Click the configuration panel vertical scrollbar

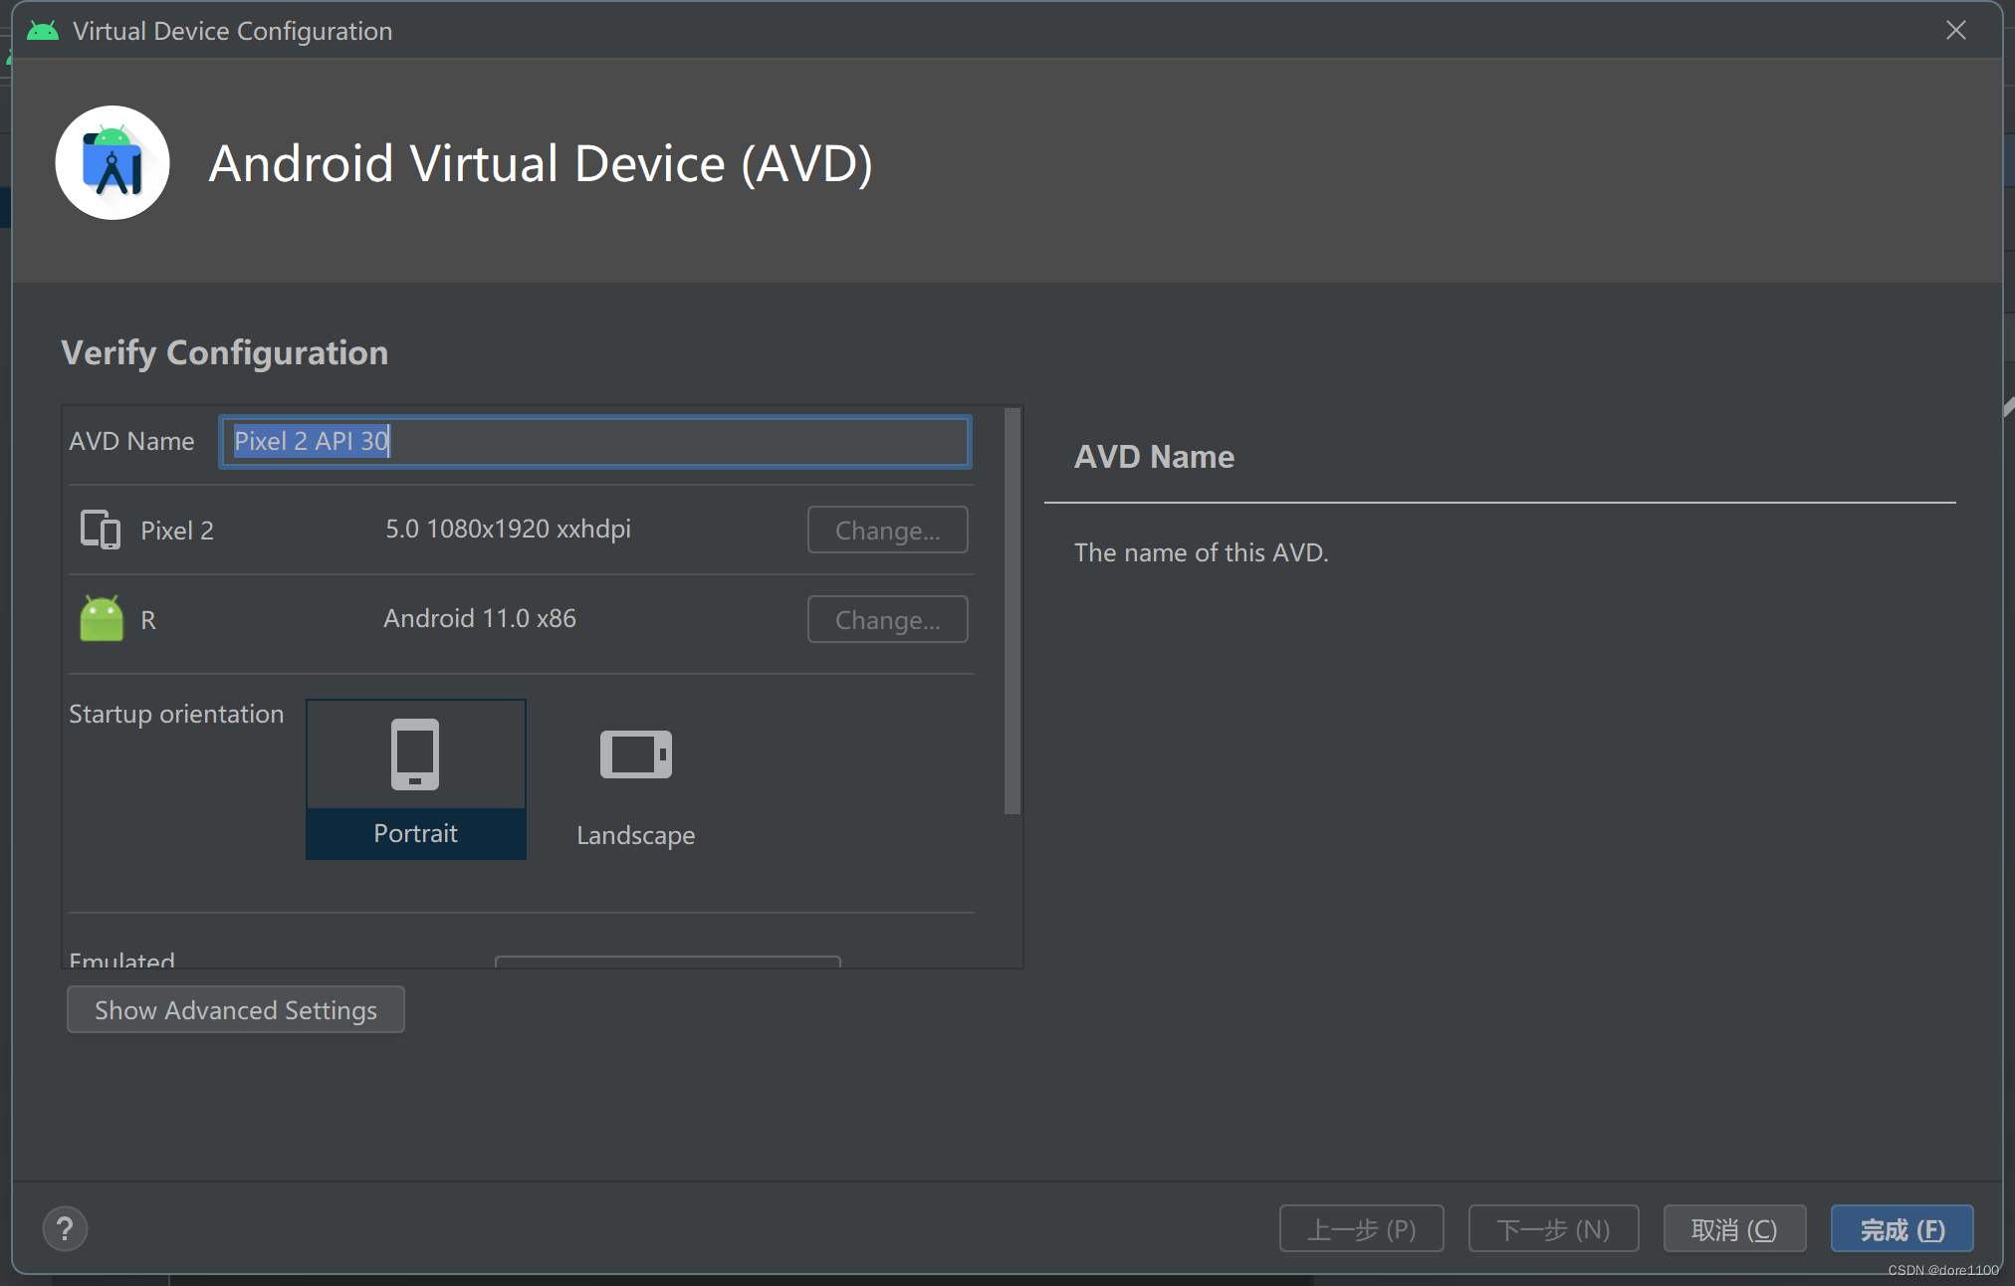[x=1012, y=611]
